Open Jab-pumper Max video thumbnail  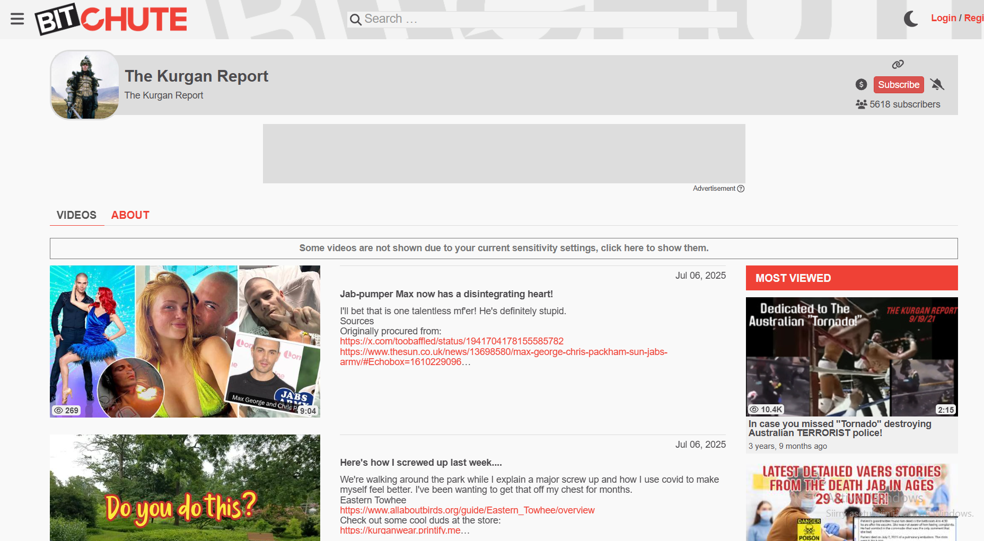185,341
